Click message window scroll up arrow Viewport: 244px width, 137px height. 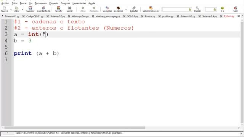241,133
